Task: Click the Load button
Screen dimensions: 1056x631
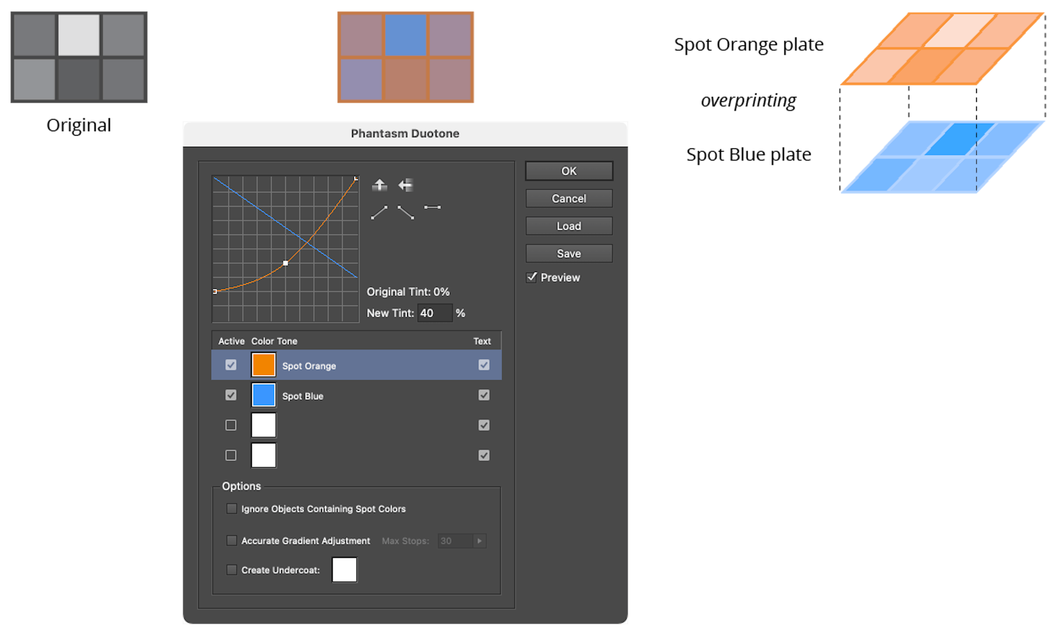Action: click(568, 226)
